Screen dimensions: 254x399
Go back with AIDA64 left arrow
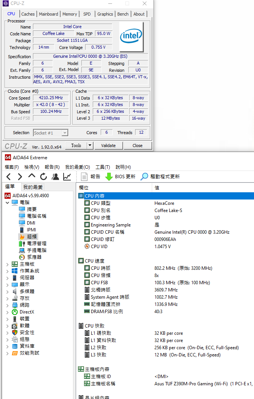tap(8, 176)
